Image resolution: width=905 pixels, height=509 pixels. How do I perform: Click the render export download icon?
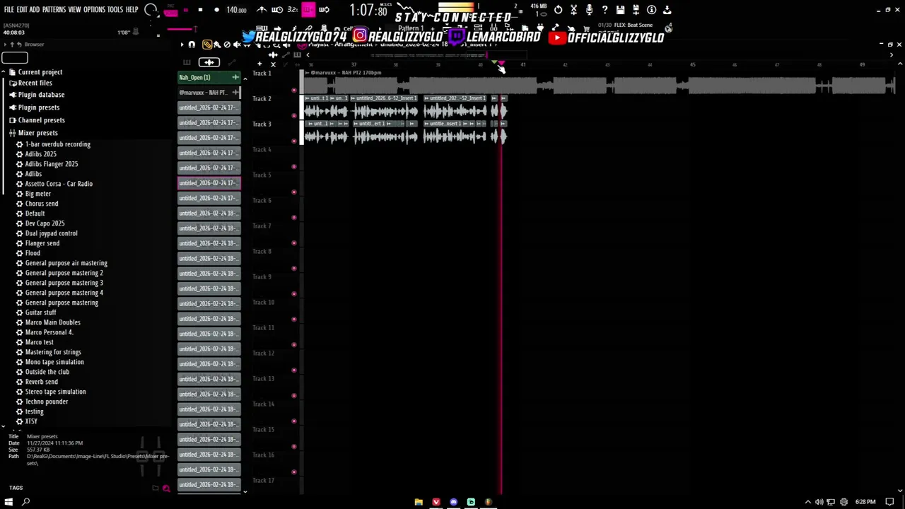(x=667, y=10)
